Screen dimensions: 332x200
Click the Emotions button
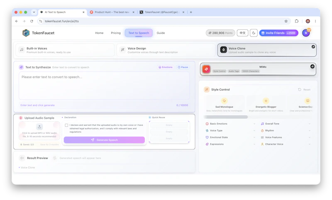pos(166,67)
